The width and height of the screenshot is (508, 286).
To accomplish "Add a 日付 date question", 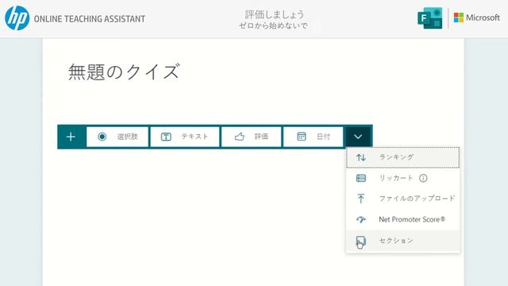I will point(314,137).
